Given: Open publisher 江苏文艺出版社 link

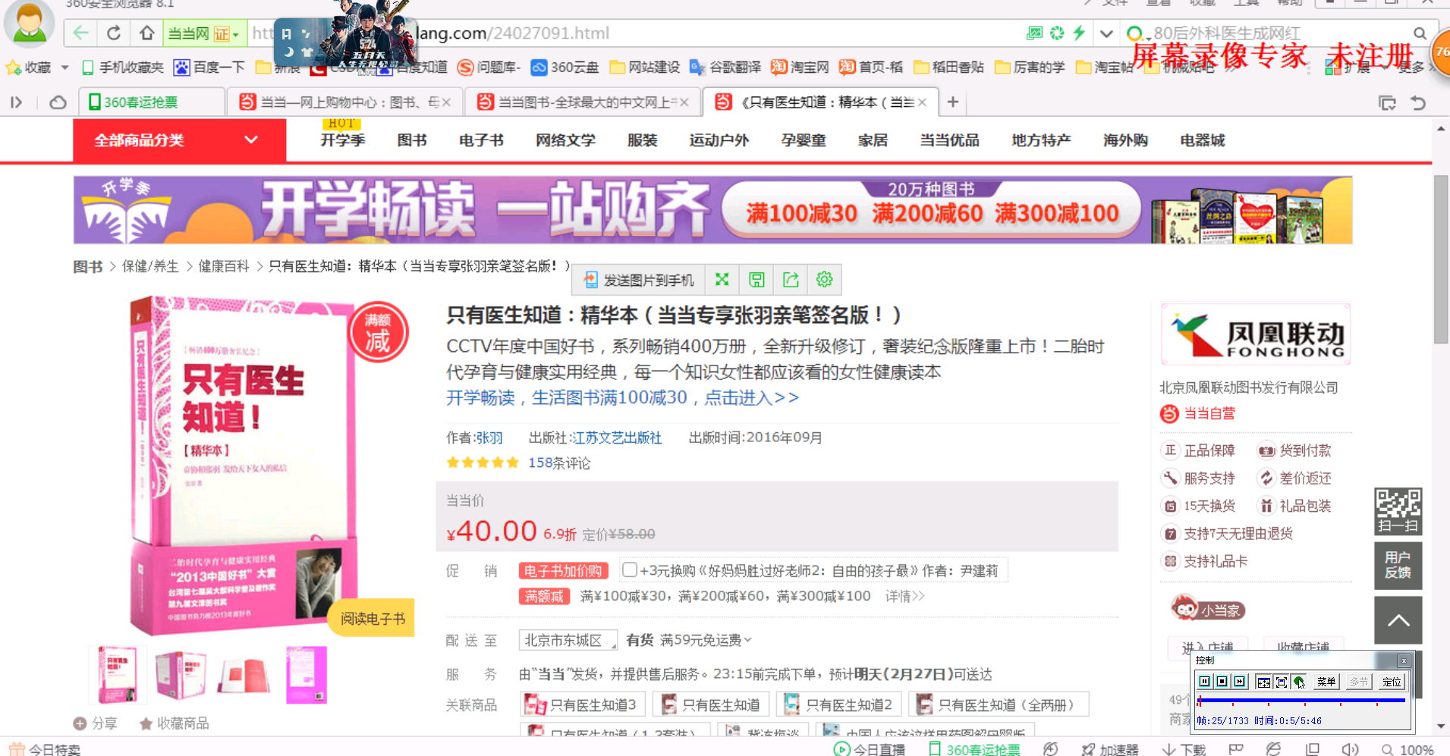Looking at the screenshot, I should (x=616, y=438).
